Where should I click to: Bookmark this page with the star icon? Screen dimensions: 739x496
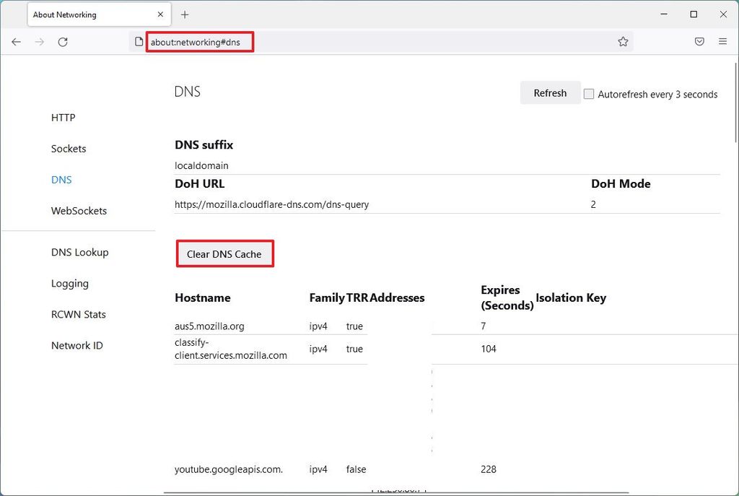click(623, 42)
